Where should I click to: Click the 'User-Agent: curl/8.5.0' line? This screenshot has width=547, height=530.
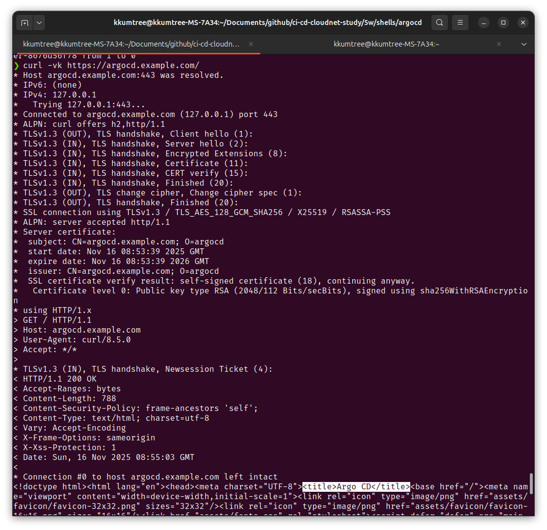point(72,340)
